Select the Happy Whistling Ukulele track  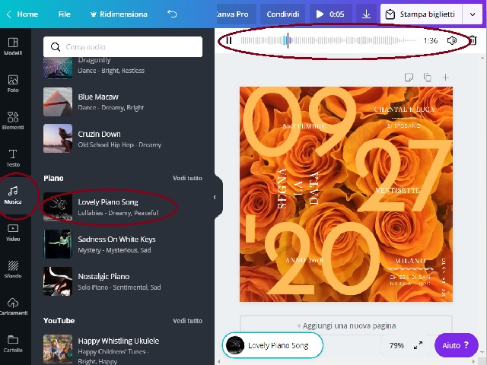click(123, 350)
